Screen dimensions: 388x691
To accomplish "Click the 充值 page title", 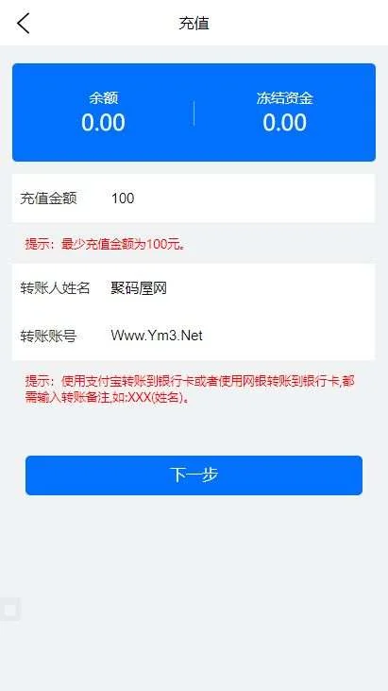I will [194, 24].
